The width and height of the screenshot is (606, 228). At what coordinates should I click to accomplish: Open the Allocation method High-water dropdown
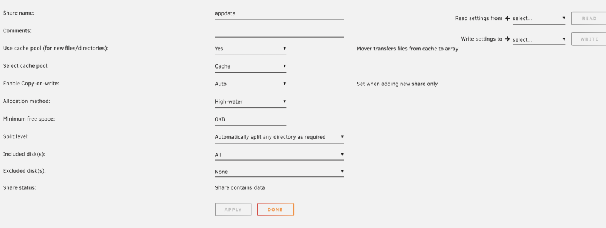[250, 102]
